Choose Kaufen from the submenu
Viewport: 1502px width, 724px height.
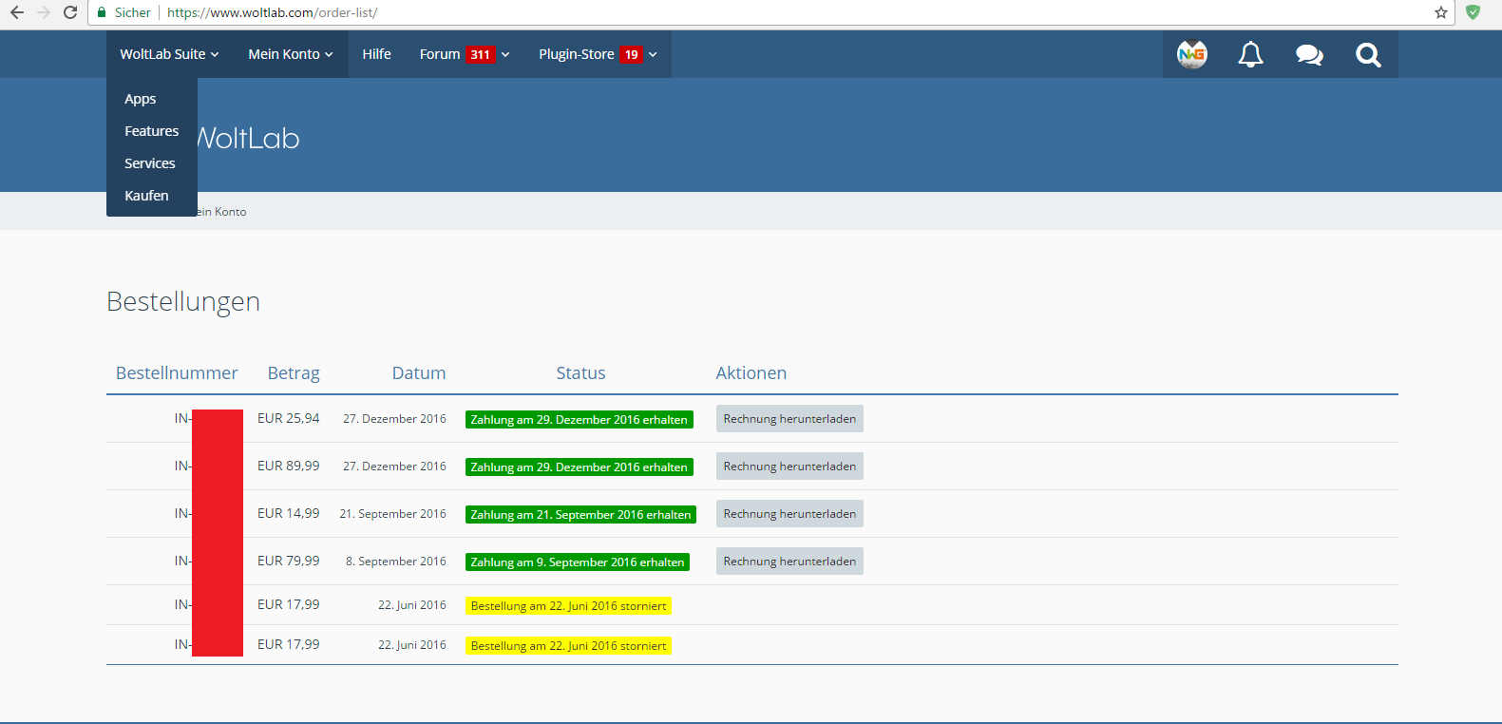click(x=146, y=196)
